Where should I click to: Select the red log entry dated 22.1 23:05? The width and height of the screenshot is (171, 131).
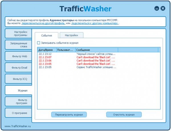(99, 64)
